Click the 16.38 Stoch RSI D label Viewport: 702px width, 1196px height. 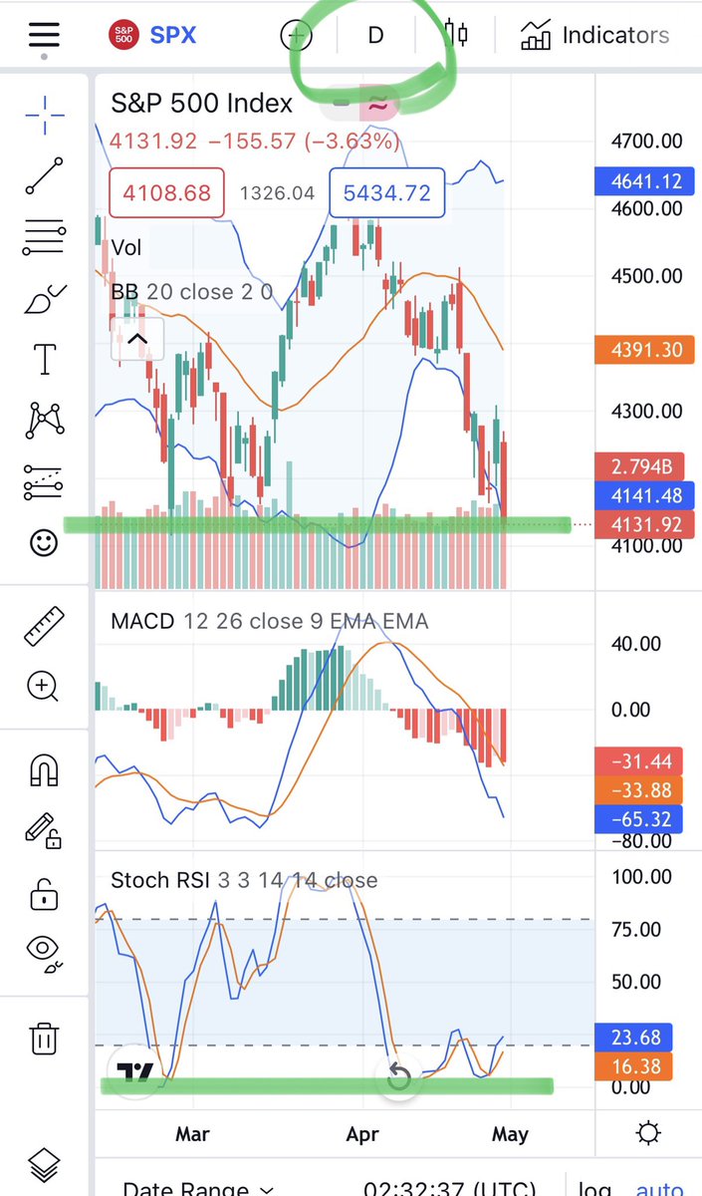tap(633, 1066)
